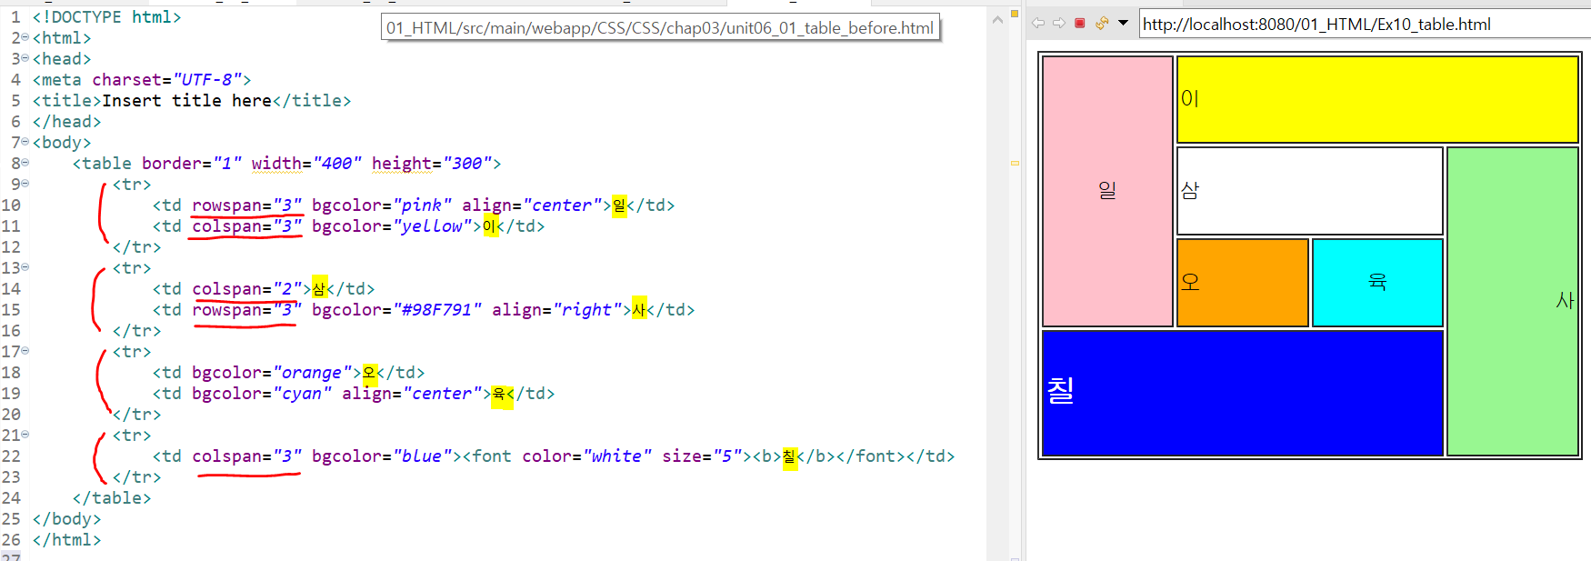Screen dimensions: 1591x561
Task: Click the highlighted 칠 character on line 22
Action: (x=789, y=456)
